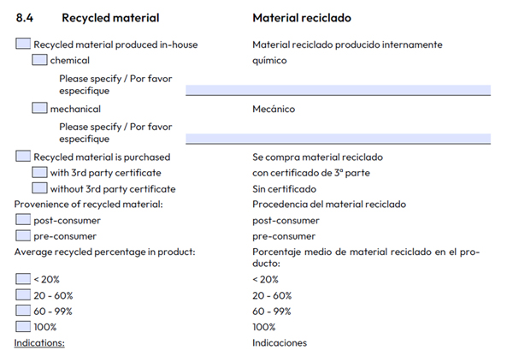The height and width of the screenshot is (362, 513).
Task: Click 'Average recycled percentage in product:' label
Action: [104, 252]
